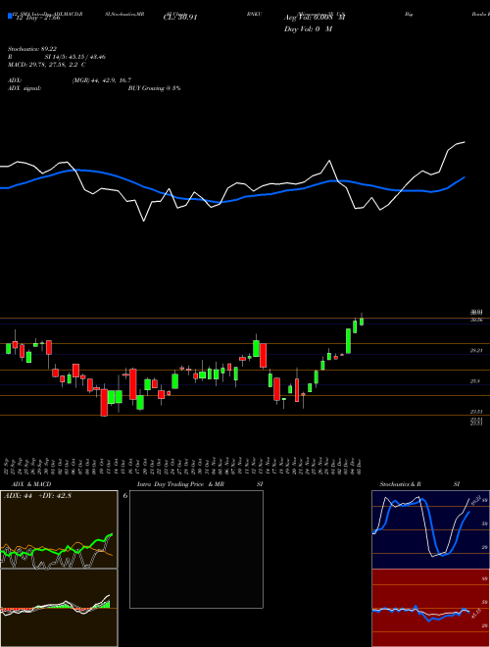Click the empty intraday trading price panel

pyautogui.click(x=196, y=549)
